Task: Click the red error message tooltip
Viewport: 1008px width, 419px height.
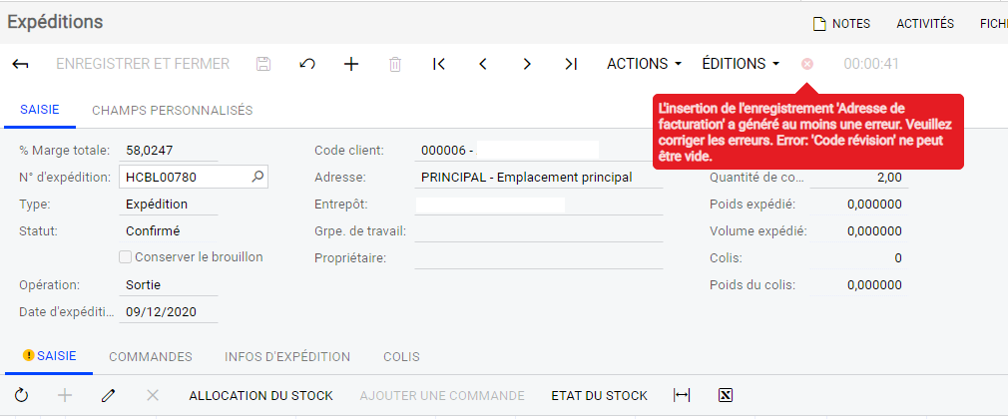Action: tap(808, 132)
